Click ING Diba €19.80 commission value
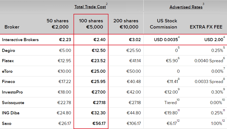The image size is (227, 129). [171, 113]
